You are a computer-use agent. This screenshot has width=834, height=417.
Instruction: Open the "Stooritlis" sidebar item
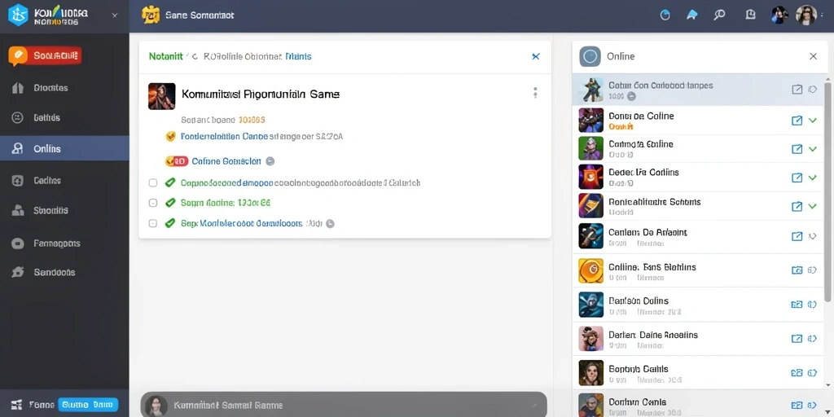click(64, 210)
